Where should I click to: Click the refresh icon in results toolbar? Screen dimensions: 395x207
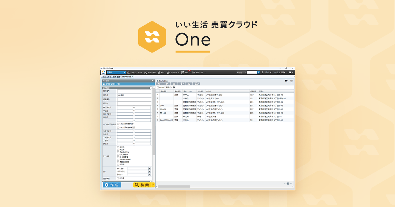[159, 84]
